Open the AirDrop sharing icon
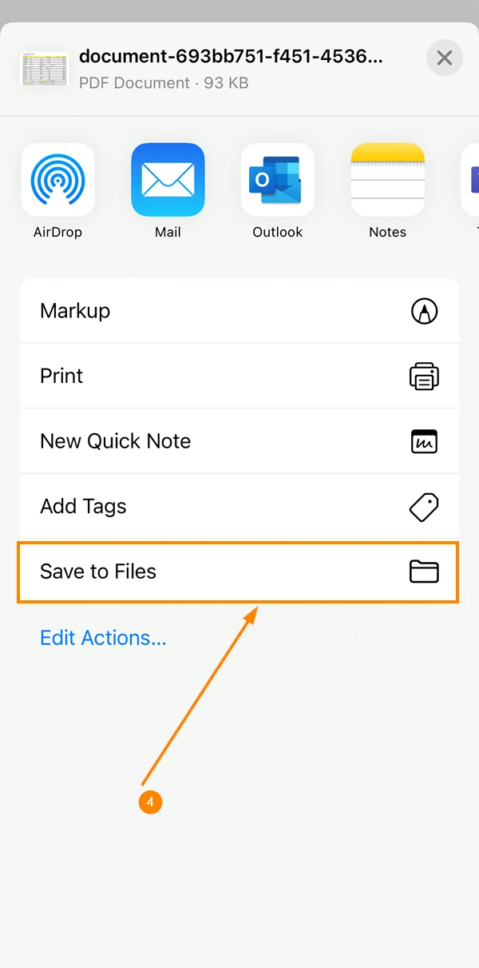The image size is (479, 968). tap(57, 180)
